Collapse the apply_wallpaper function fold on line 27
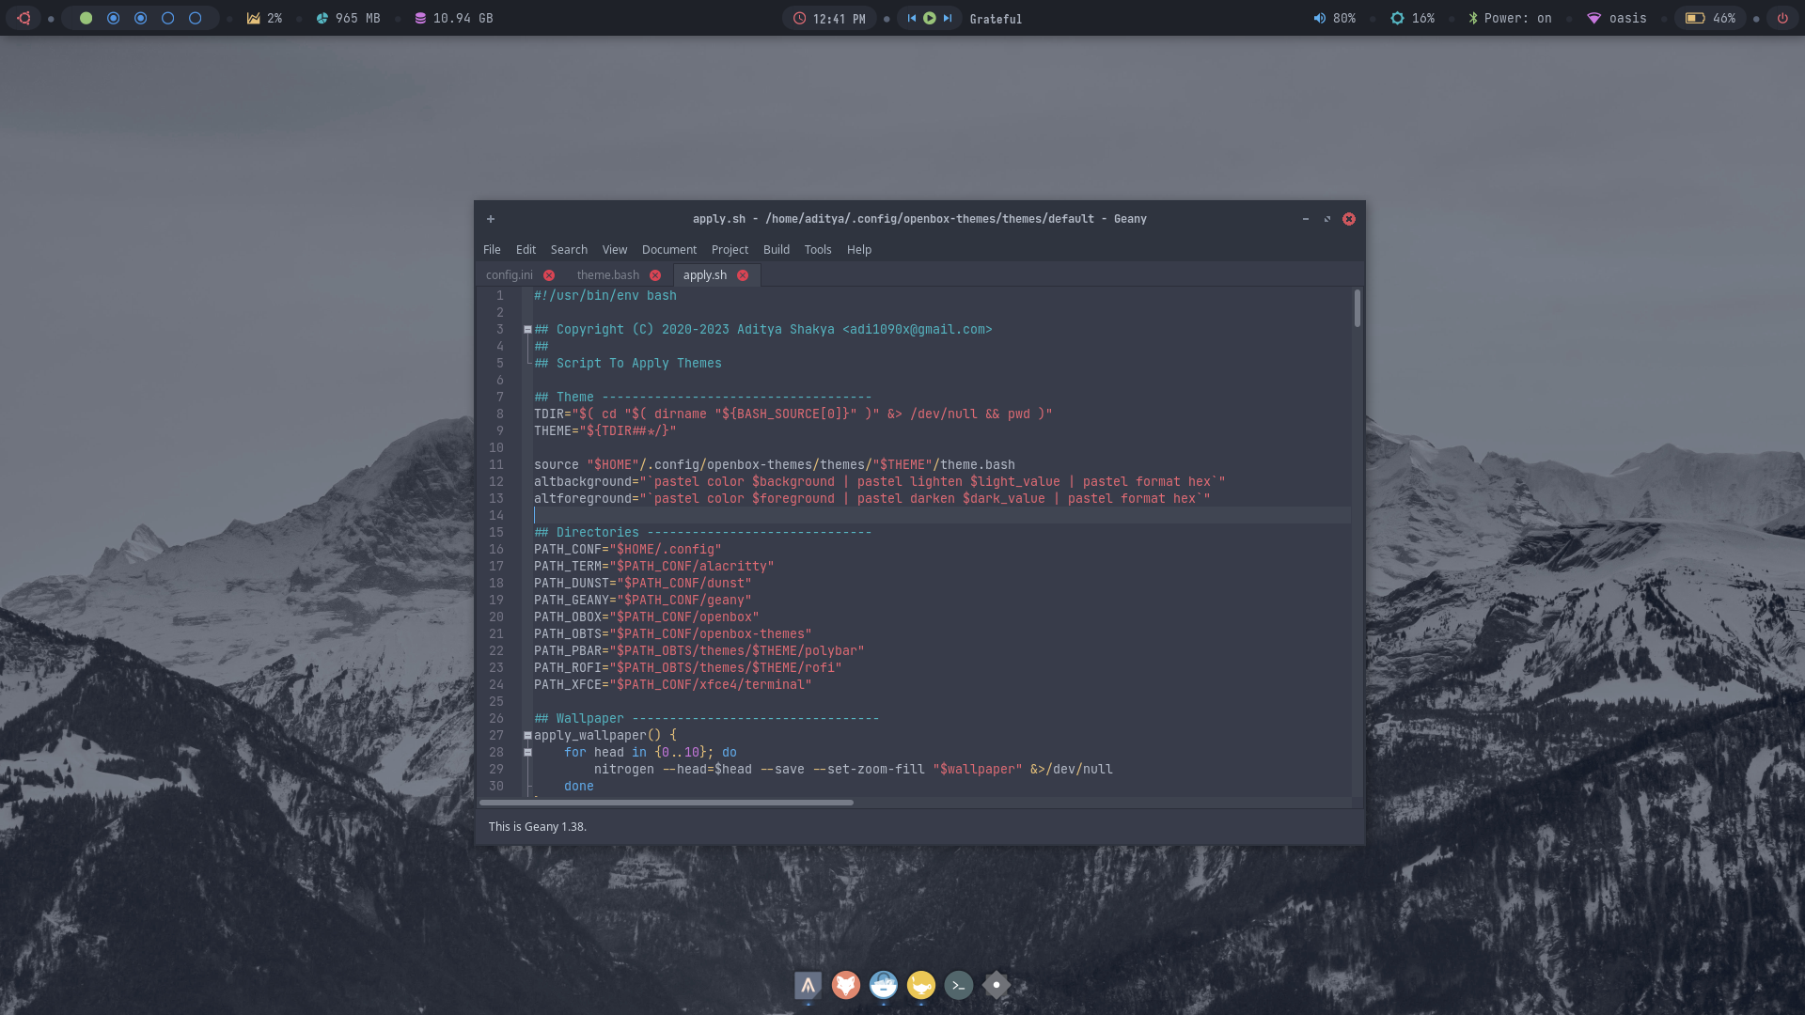 pos(527,736)
